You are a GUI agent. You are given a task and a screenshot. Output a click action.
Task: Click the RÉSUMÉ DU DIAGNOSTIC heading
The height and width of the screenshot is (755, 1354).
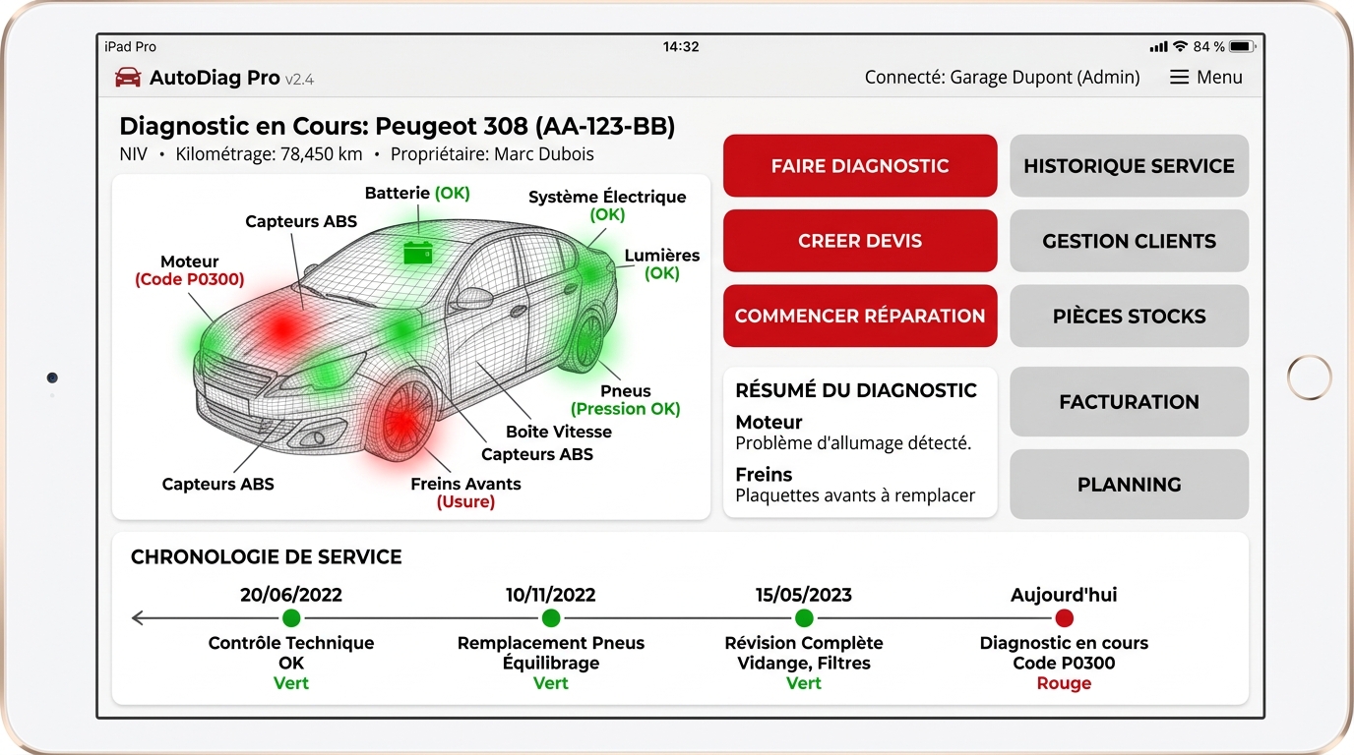pos(856,390)
